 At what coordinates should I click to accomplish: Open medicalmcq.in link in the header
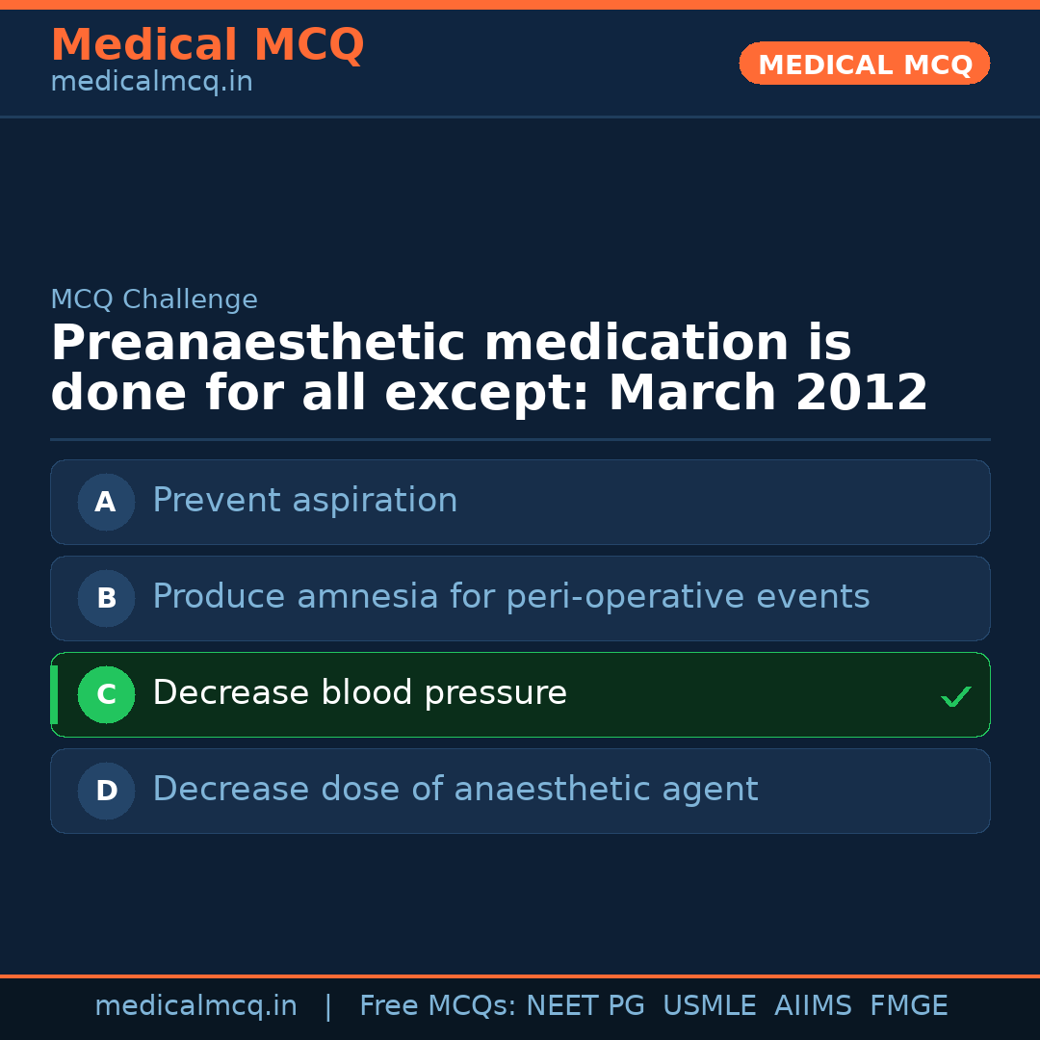151,83
